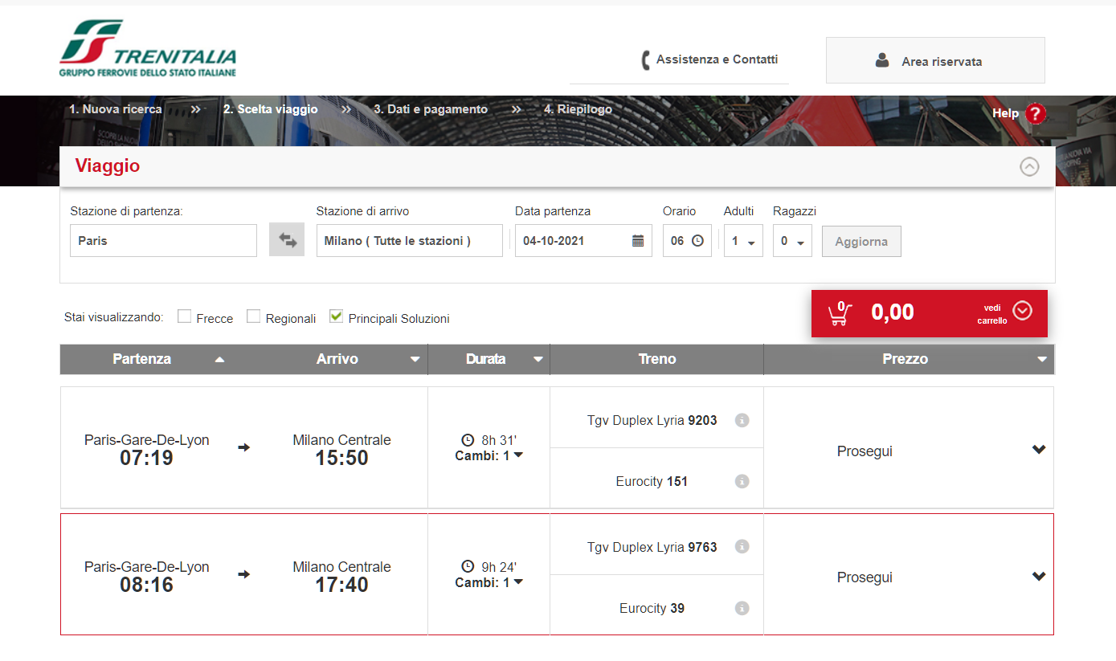
Task: Click arrow icon in the 07:19 journey row
Action: click(x=244, y=447)
